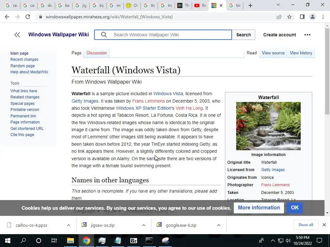
Task: Open View source tab
Action: pos(273,53)
